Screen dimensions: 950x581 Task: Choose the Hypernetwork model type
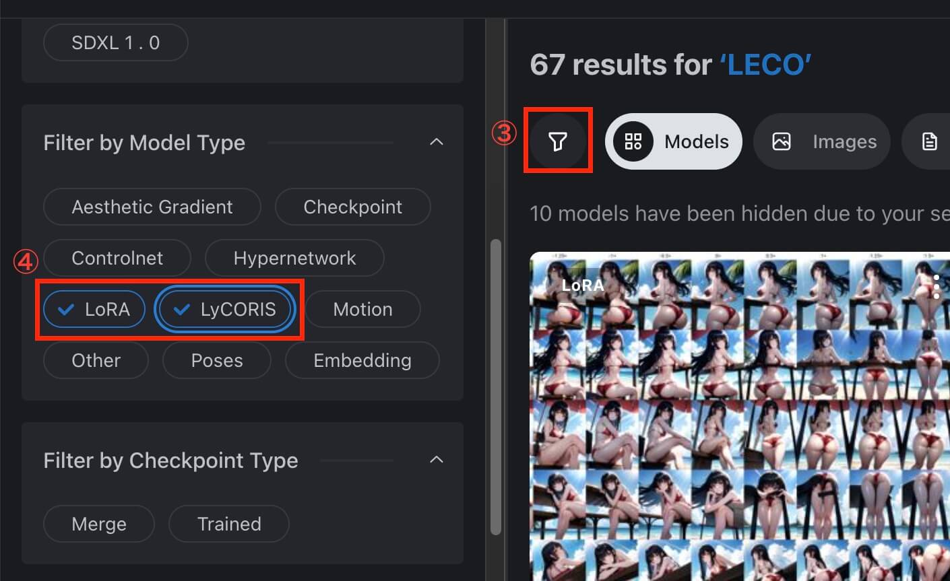[x=294, y=258]
